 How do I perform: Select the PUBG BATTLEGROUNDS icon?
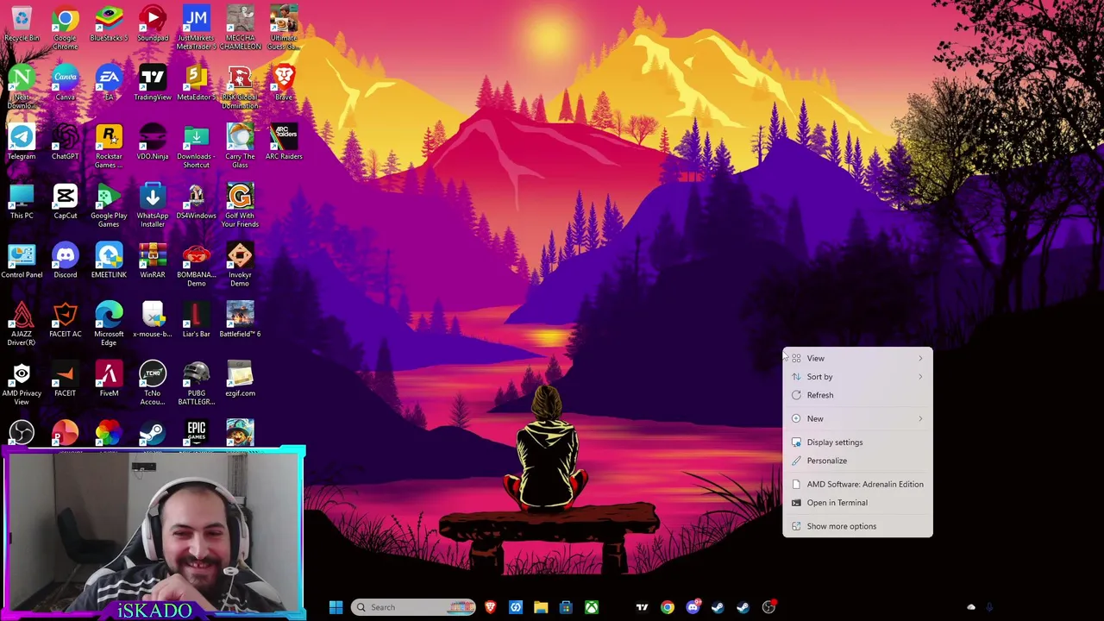(196, 384)
